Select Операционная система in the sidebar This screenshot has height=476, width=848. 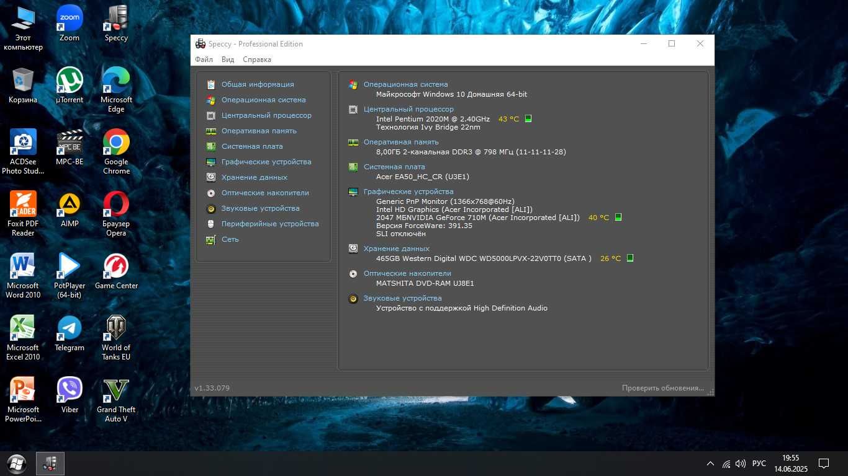coord(263,100)
